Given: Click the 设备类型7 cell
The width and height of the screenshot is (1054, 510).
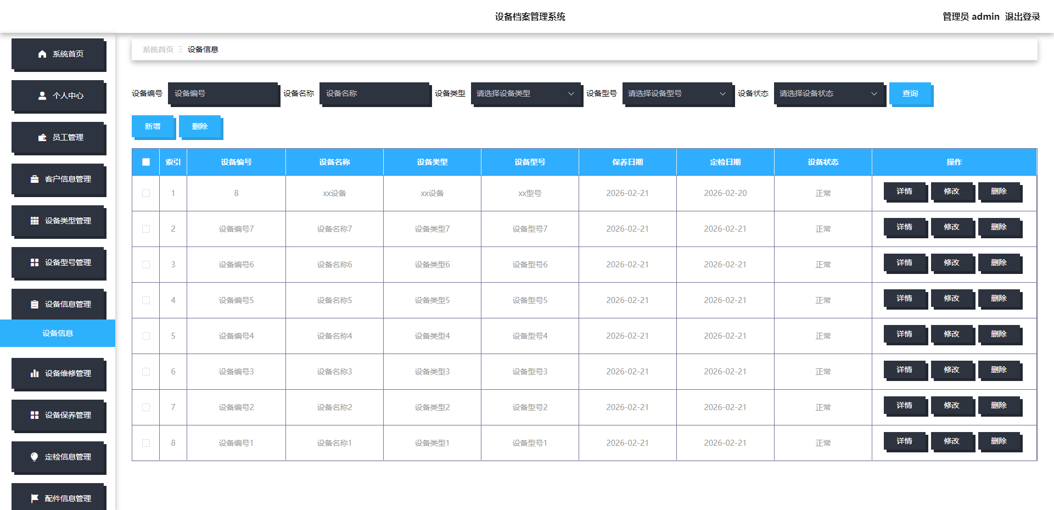Looking at the screenshot, I should pyautogui.click(x=432, y=229).
